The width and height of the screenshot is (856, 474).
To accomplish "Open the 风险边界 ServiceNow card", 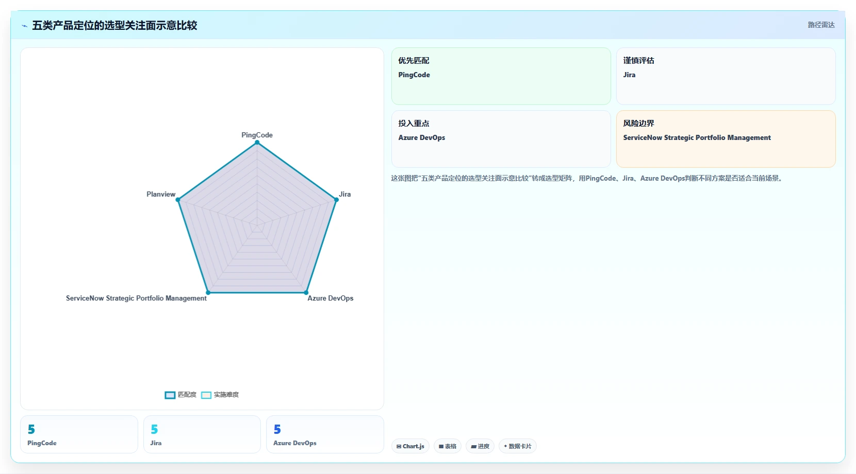I will (x=726, y=139).
